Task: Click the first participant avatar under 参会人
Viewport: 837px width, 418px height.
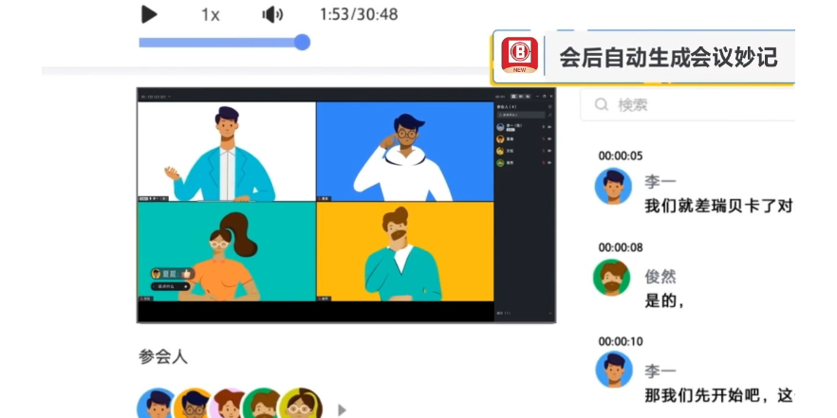Action: 156,406
